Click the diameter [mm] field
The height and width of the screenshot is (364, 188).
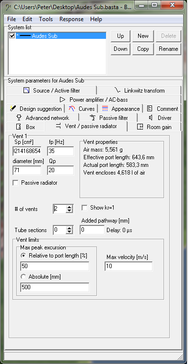point(27,170)
